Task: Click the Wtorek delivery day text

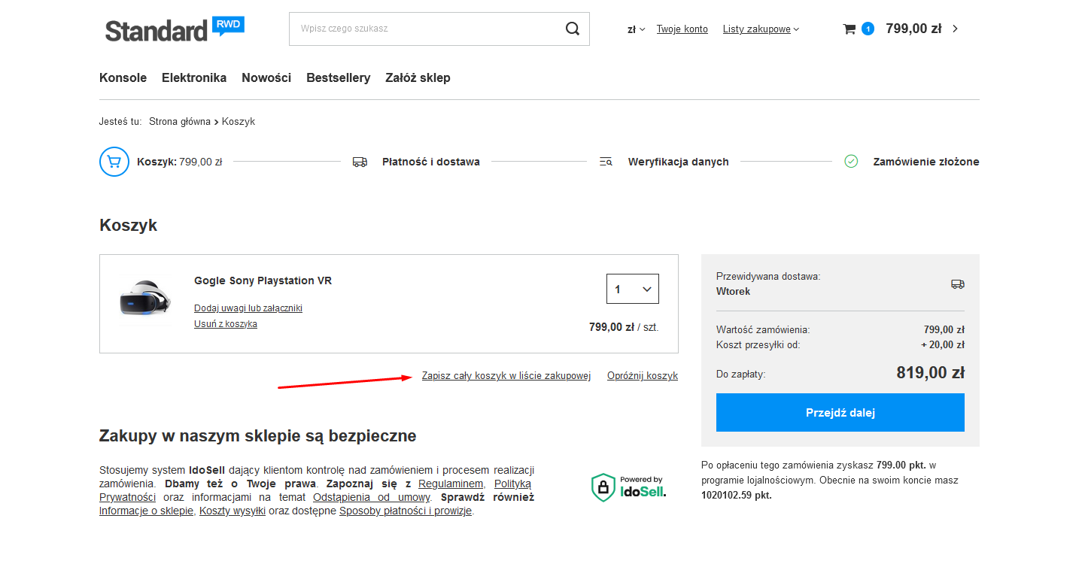Action: point(733,291)
